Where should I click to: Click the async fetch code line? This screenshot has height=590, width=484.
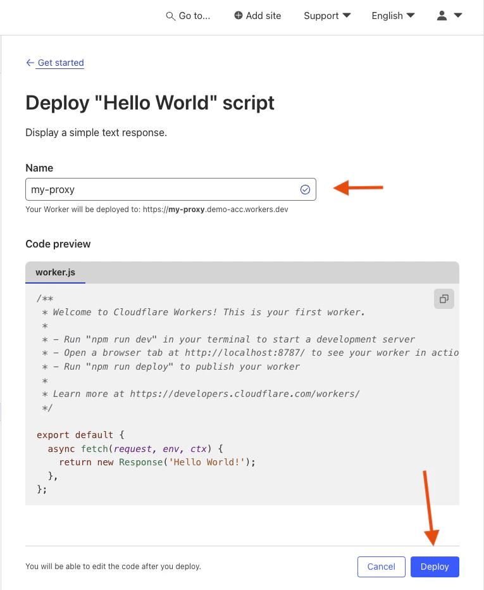point(135,449)
